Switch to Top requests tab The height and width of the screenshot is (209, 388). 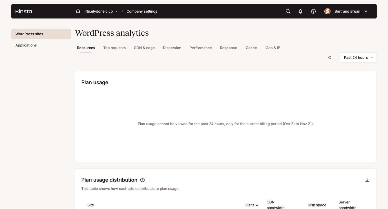pos(114,48)
